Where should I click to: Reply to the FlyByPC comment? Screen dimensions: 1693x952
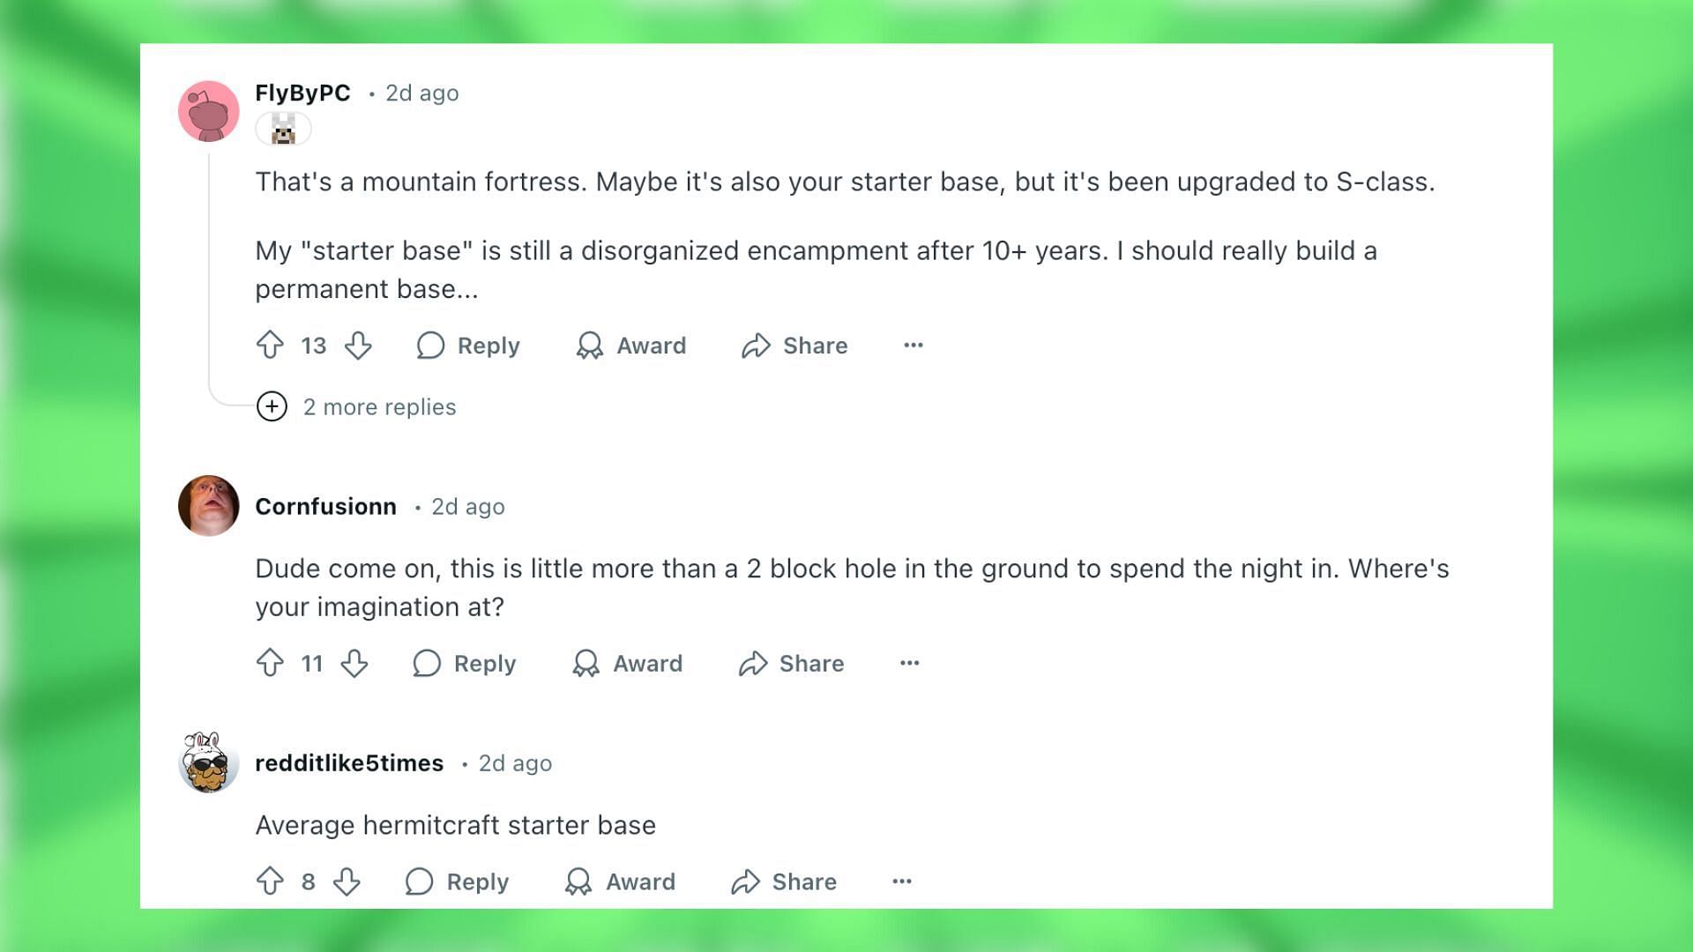click(470, 344)
